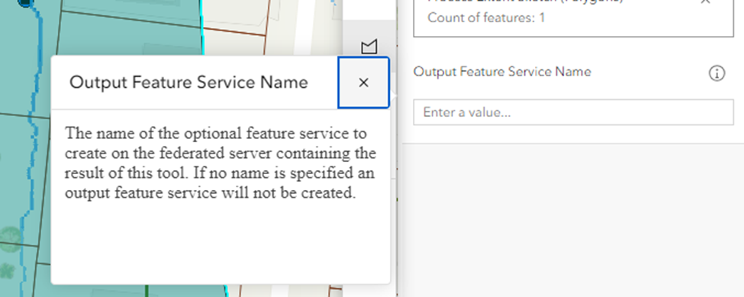
Task: Focus the Enter a value input field
Action: tap(573, 112)
